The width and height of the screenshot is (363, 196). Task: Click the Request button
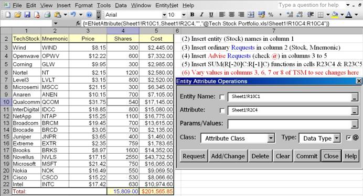194,156
